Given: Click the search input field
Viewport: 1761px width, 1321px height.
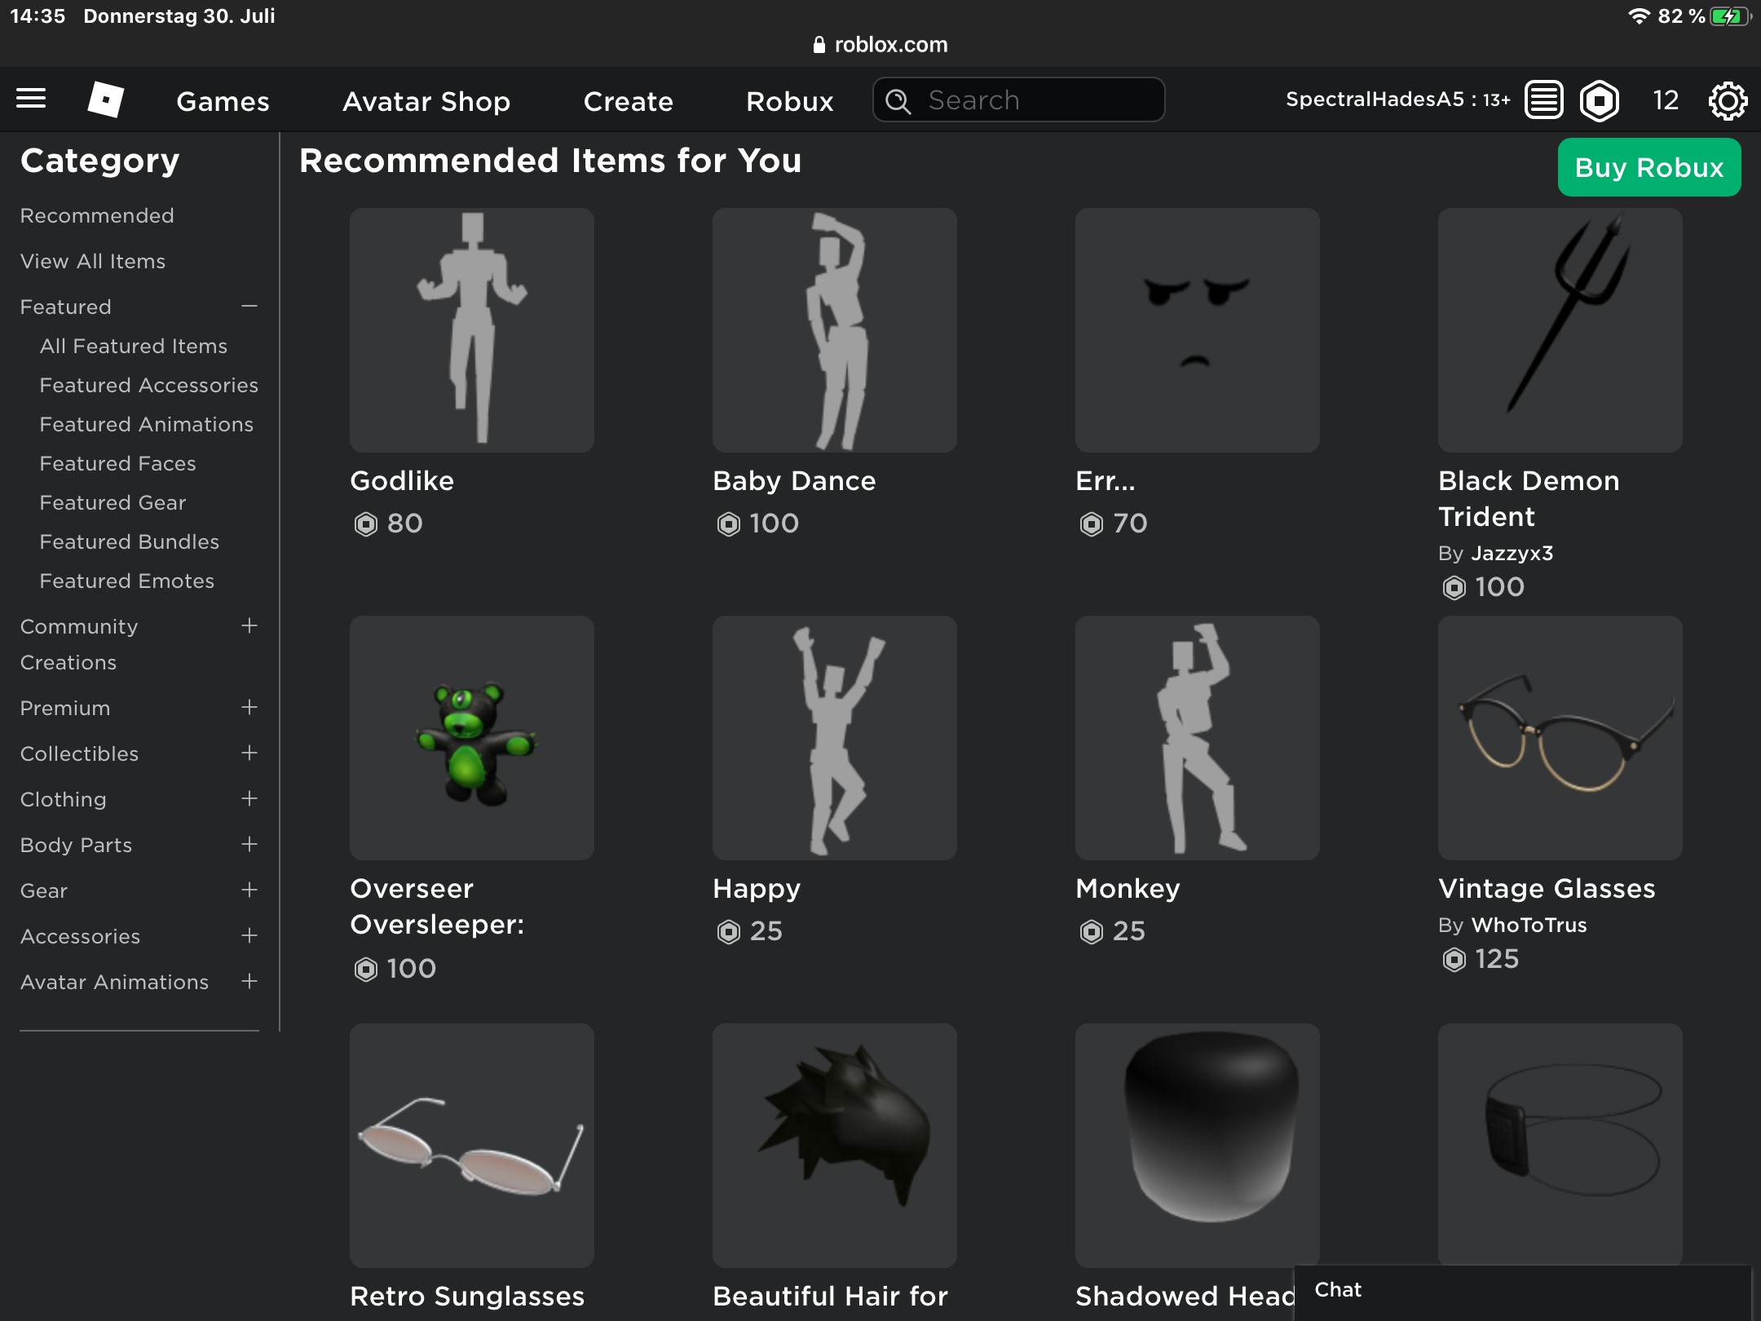Looking at the screenshot, I should pyautogui.click(x=1019, y=99).
